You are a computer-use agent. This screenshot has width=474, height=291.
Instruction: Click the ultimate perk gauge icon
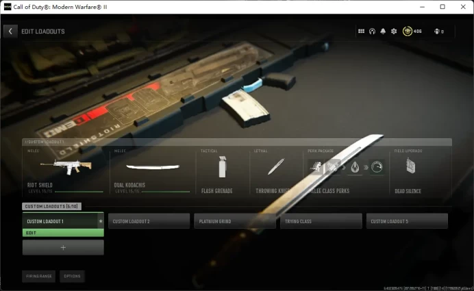[377, 167]
